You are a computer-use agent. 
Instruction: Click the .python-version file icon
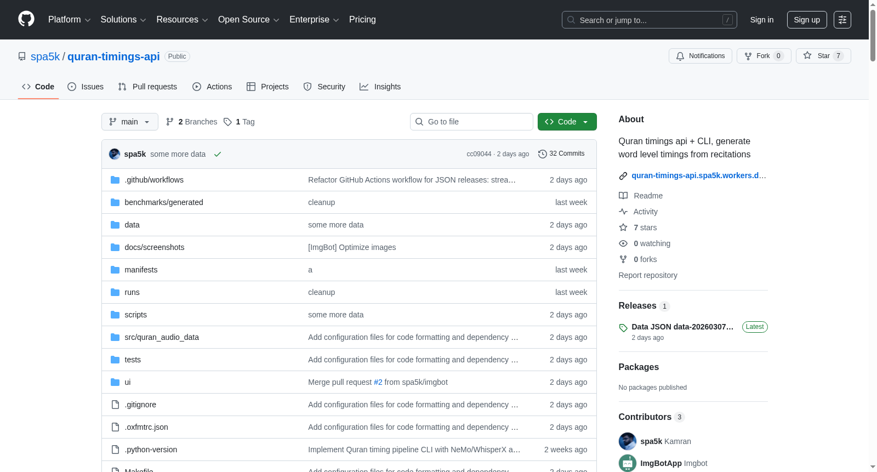point(115,450)
